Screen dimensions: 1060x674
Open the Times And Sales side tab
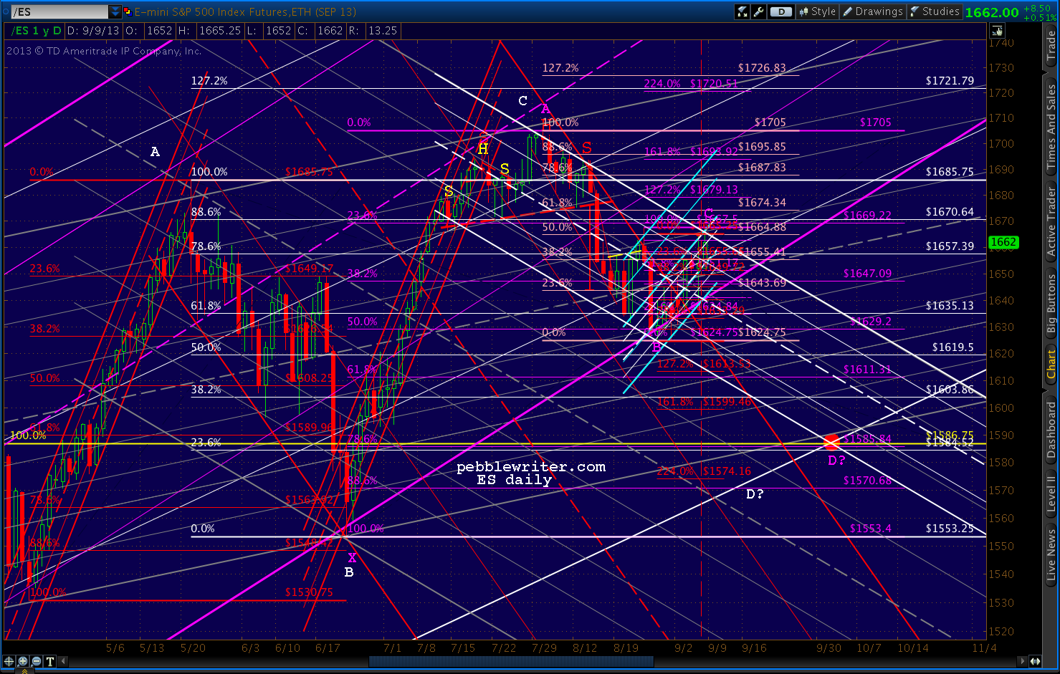pyautogui.click(x=1051, y=127)
